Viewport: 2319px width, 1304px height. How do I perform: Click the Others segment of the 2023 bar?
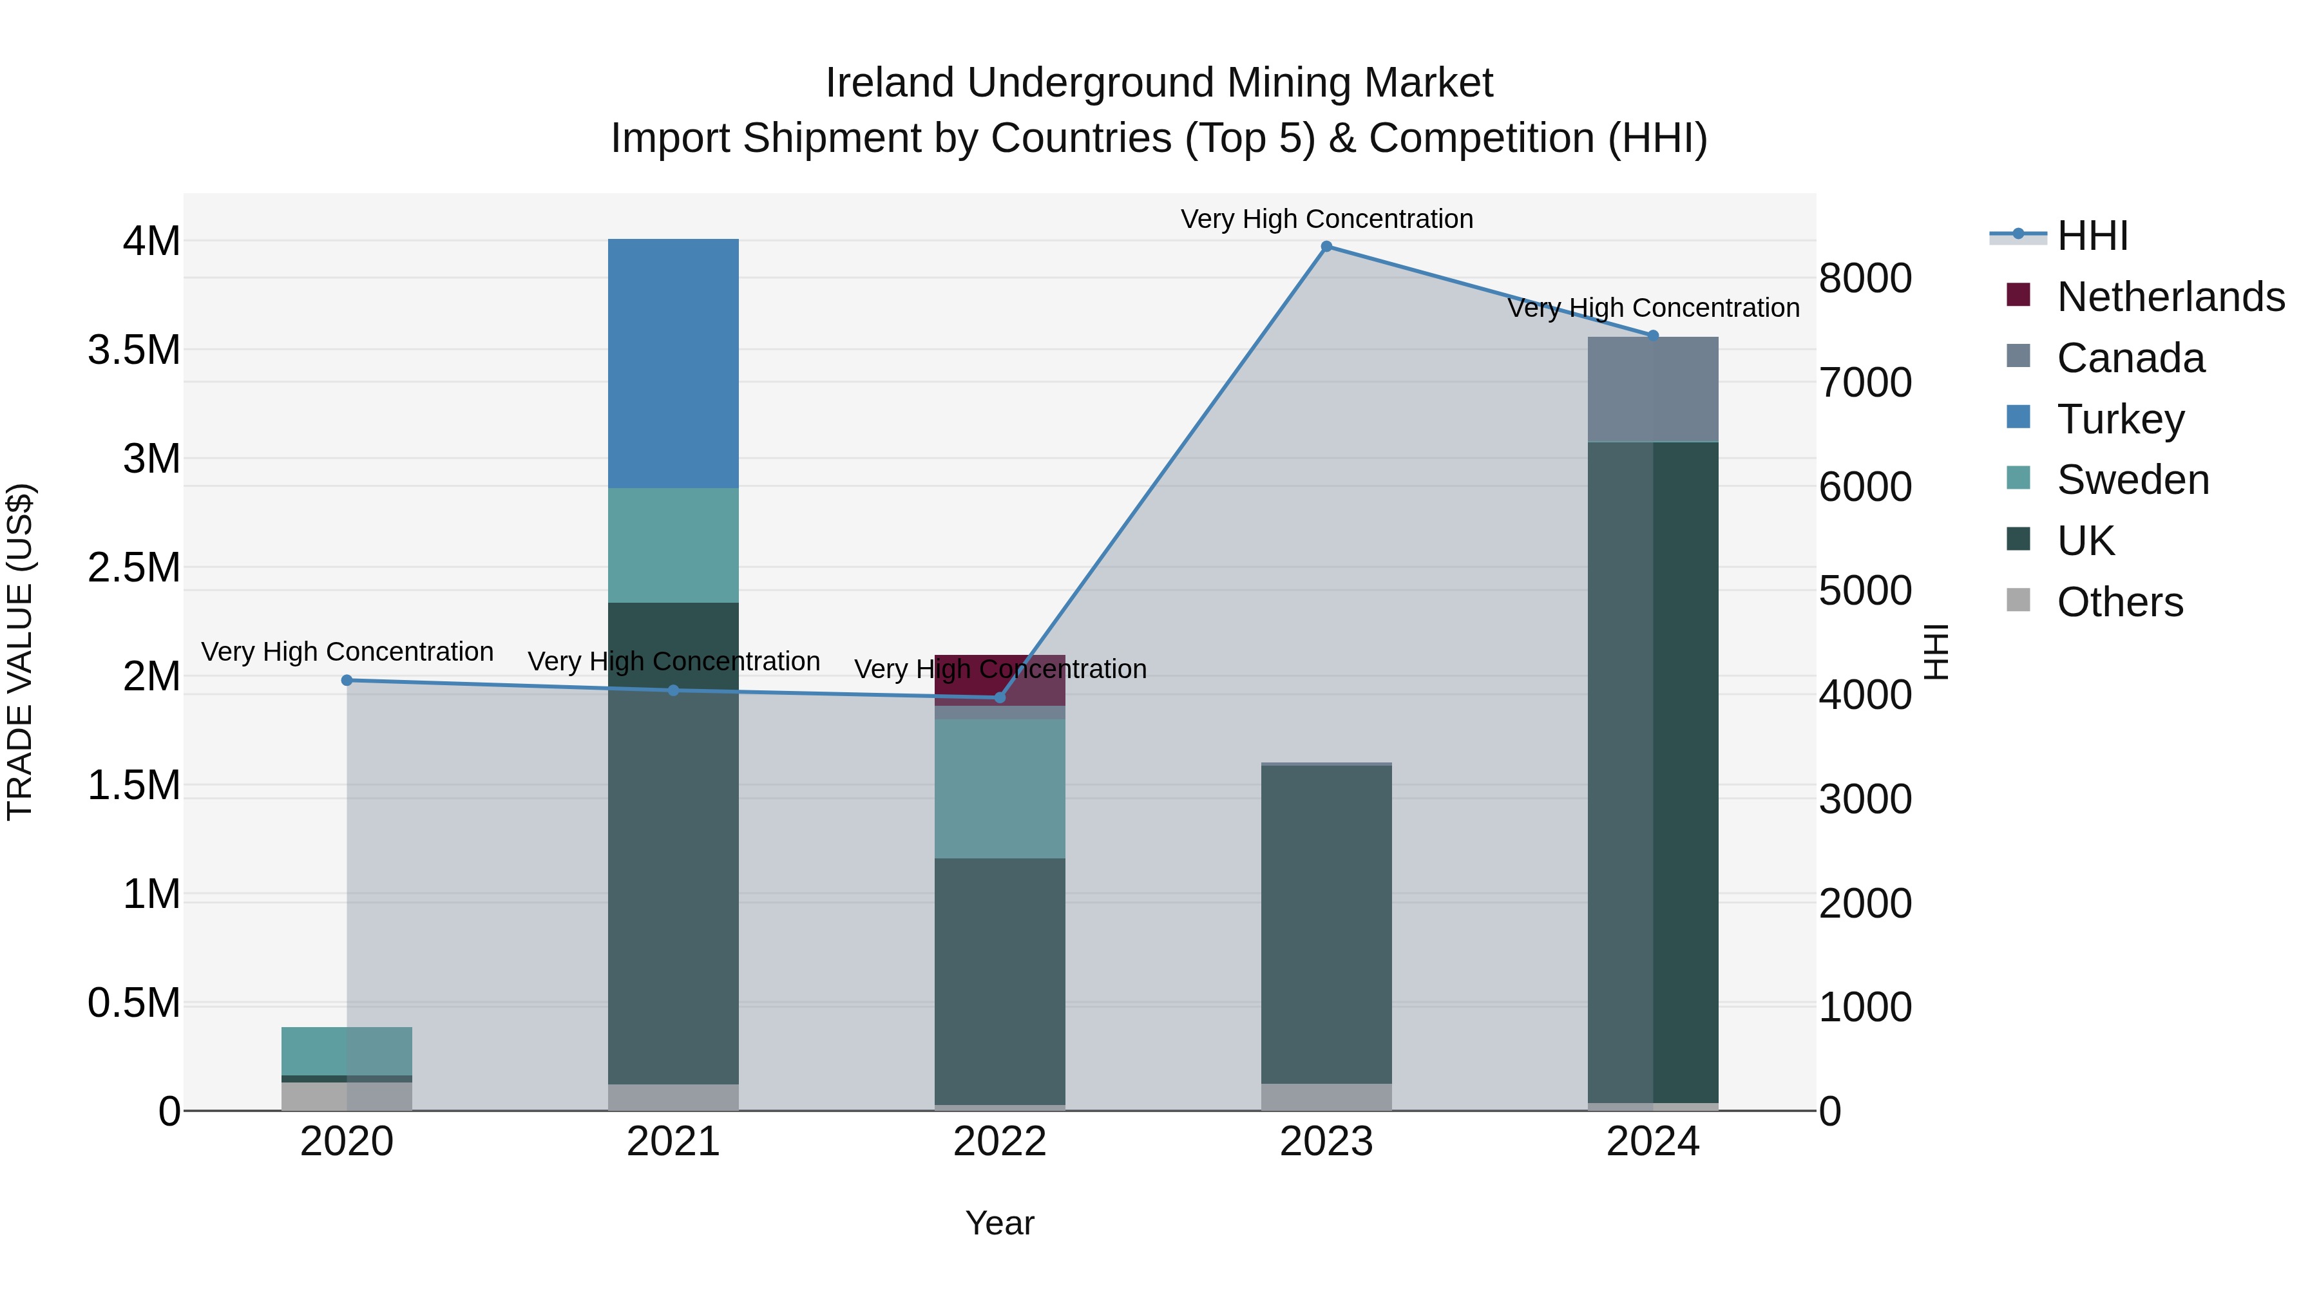tap(1326, 1098)
